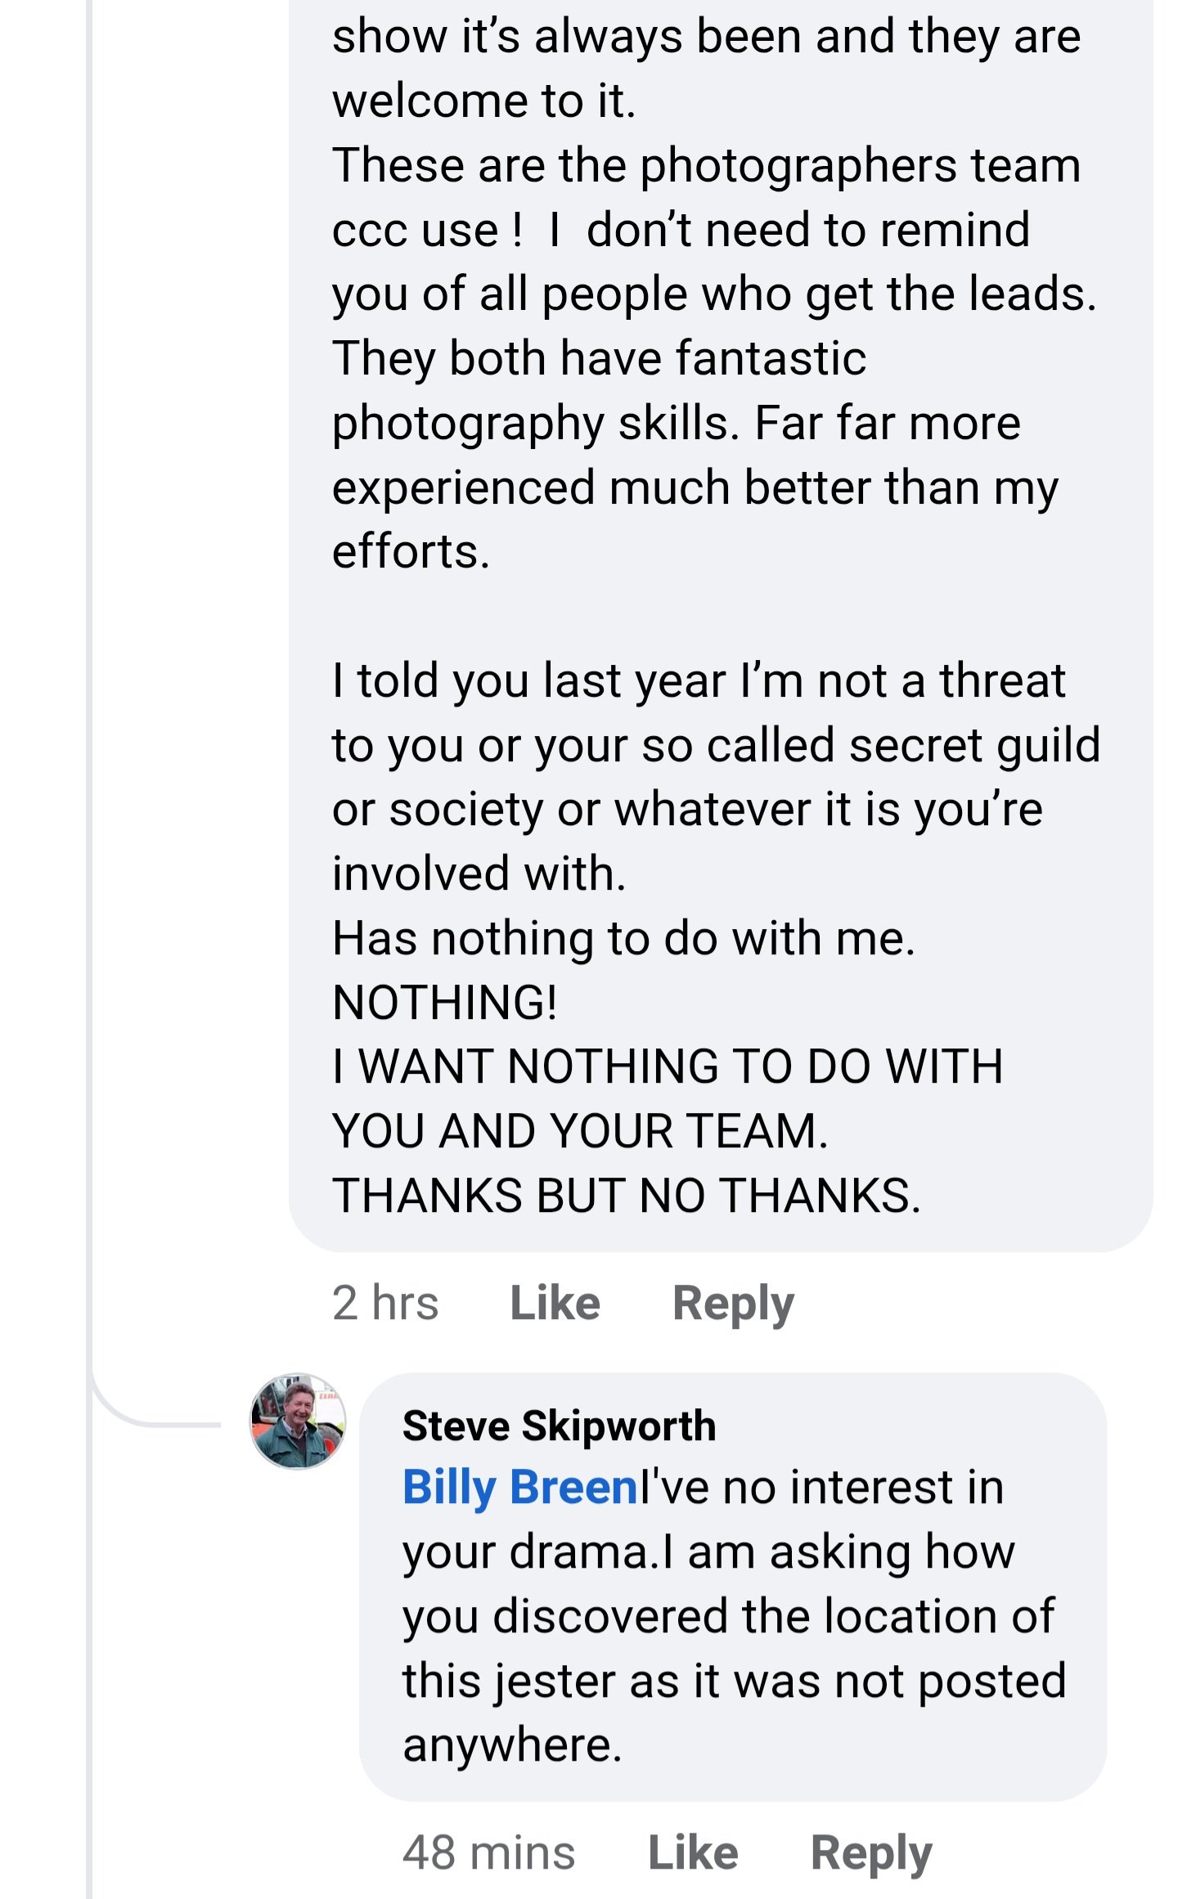1178x1899 pixels.
Task: Click the "THANKS BUT NO THANKS." line
Action: coord(627,1195)
